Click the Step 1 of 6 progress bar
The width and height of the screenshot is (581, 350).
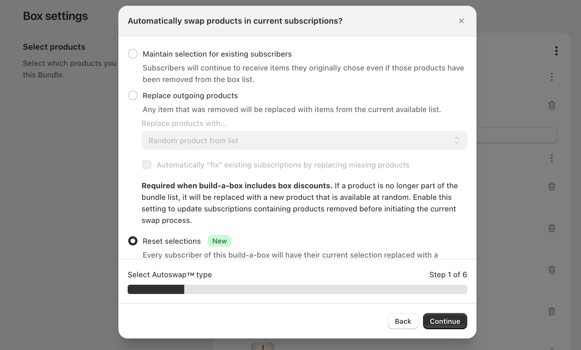coord(297,289)
